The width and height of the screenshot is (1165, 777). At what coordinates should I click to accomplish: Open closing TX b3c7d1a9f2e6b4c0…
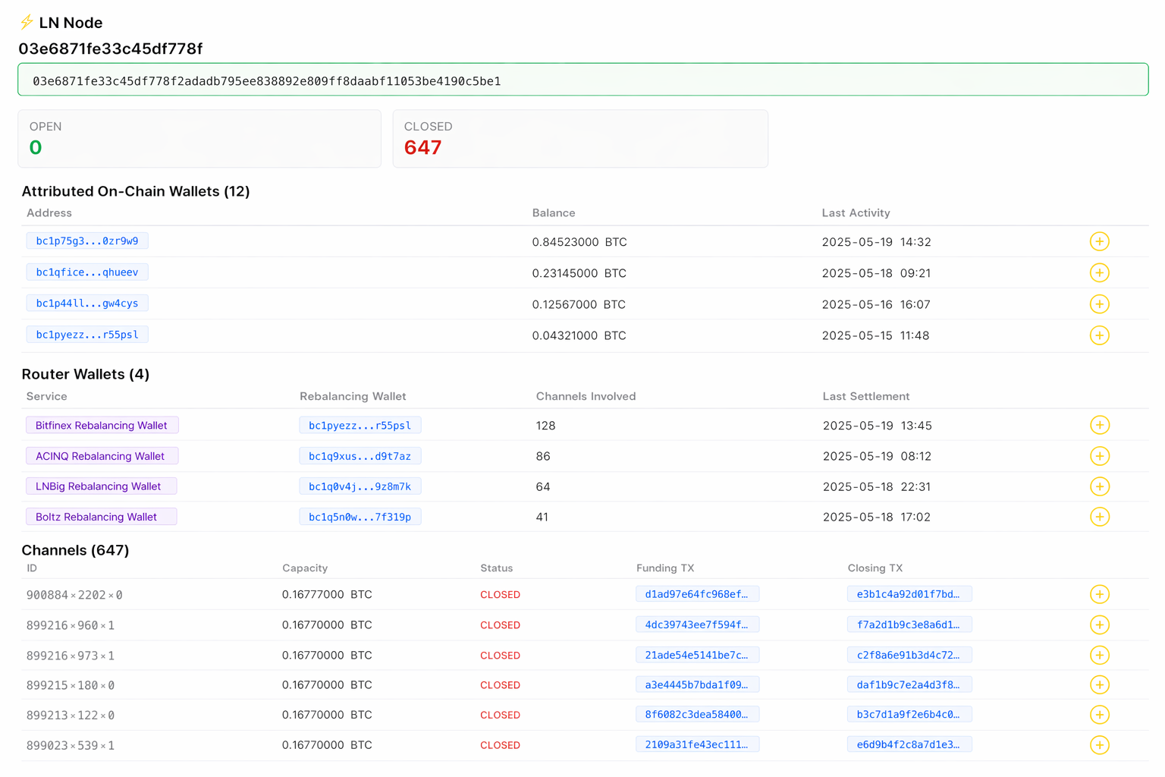909,714
